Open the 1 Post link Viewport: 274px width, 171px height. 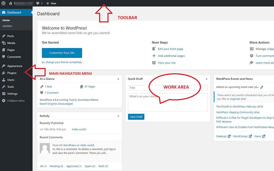(48, 87)
